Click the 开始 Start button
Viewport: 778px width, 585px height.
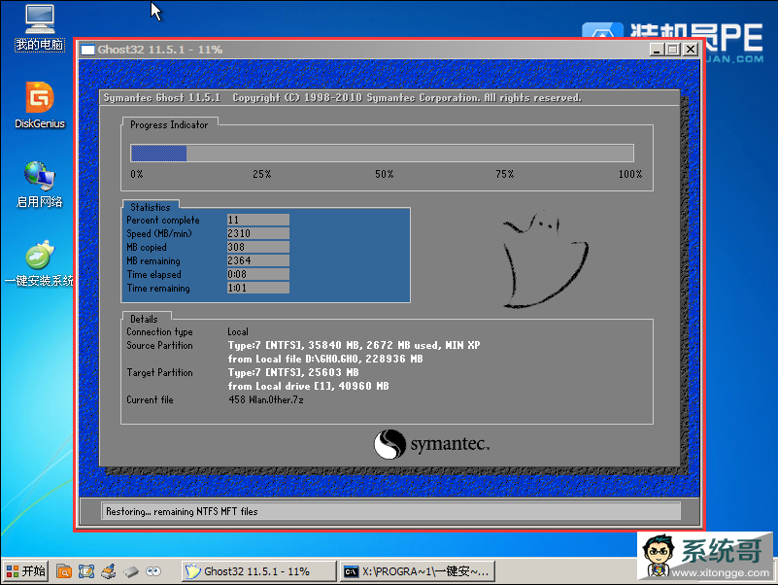click(26, 571)
